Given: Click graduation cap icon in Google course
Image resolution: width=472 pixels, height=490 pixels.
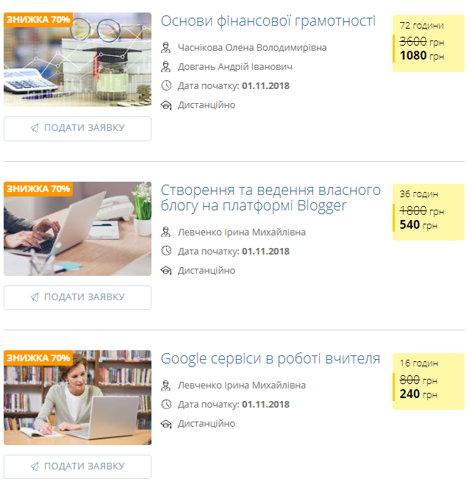Looking at the screenshot, I should coord(166,424).
